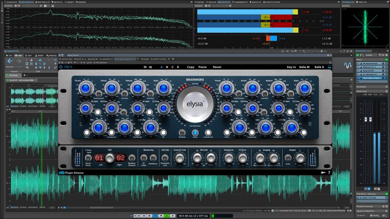Open the Untitled master preset menu
The image size is (390, 219).
[371, 55]
